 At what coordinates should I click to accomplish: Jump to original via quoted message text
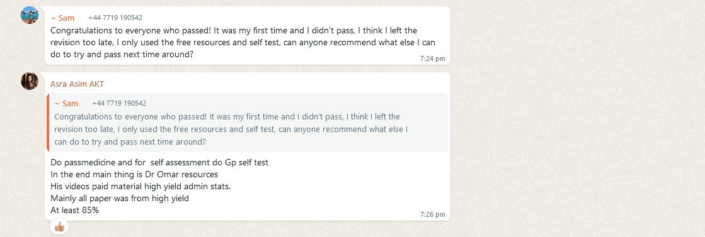point(231,130)
